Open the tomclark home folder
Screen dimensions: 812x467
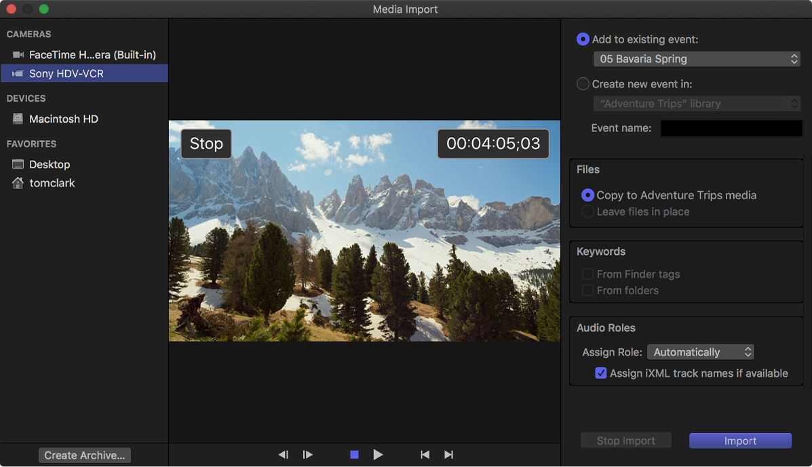(52, 182)
